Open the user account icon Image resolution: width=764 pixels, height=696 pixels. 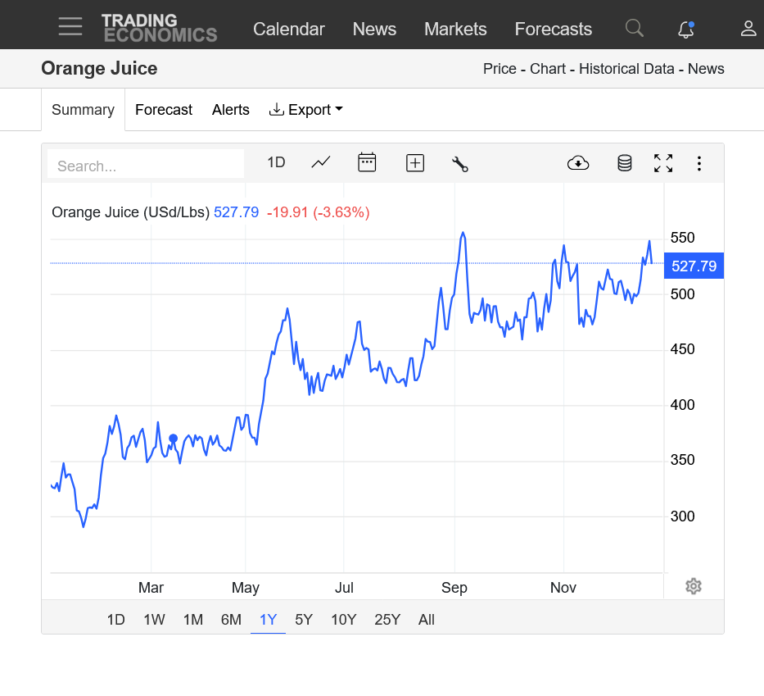click(748, 29)
